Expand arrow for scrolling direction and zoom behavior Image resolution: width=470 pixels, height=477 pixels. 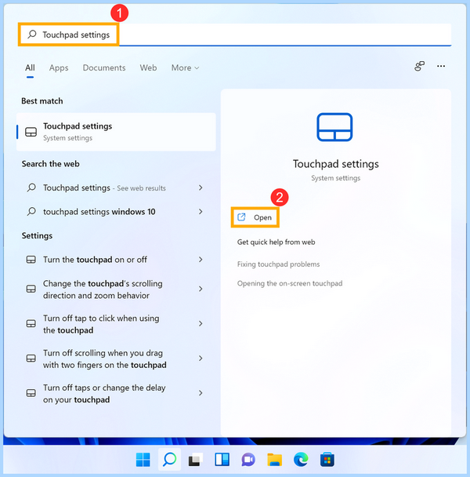coord(201,289)
